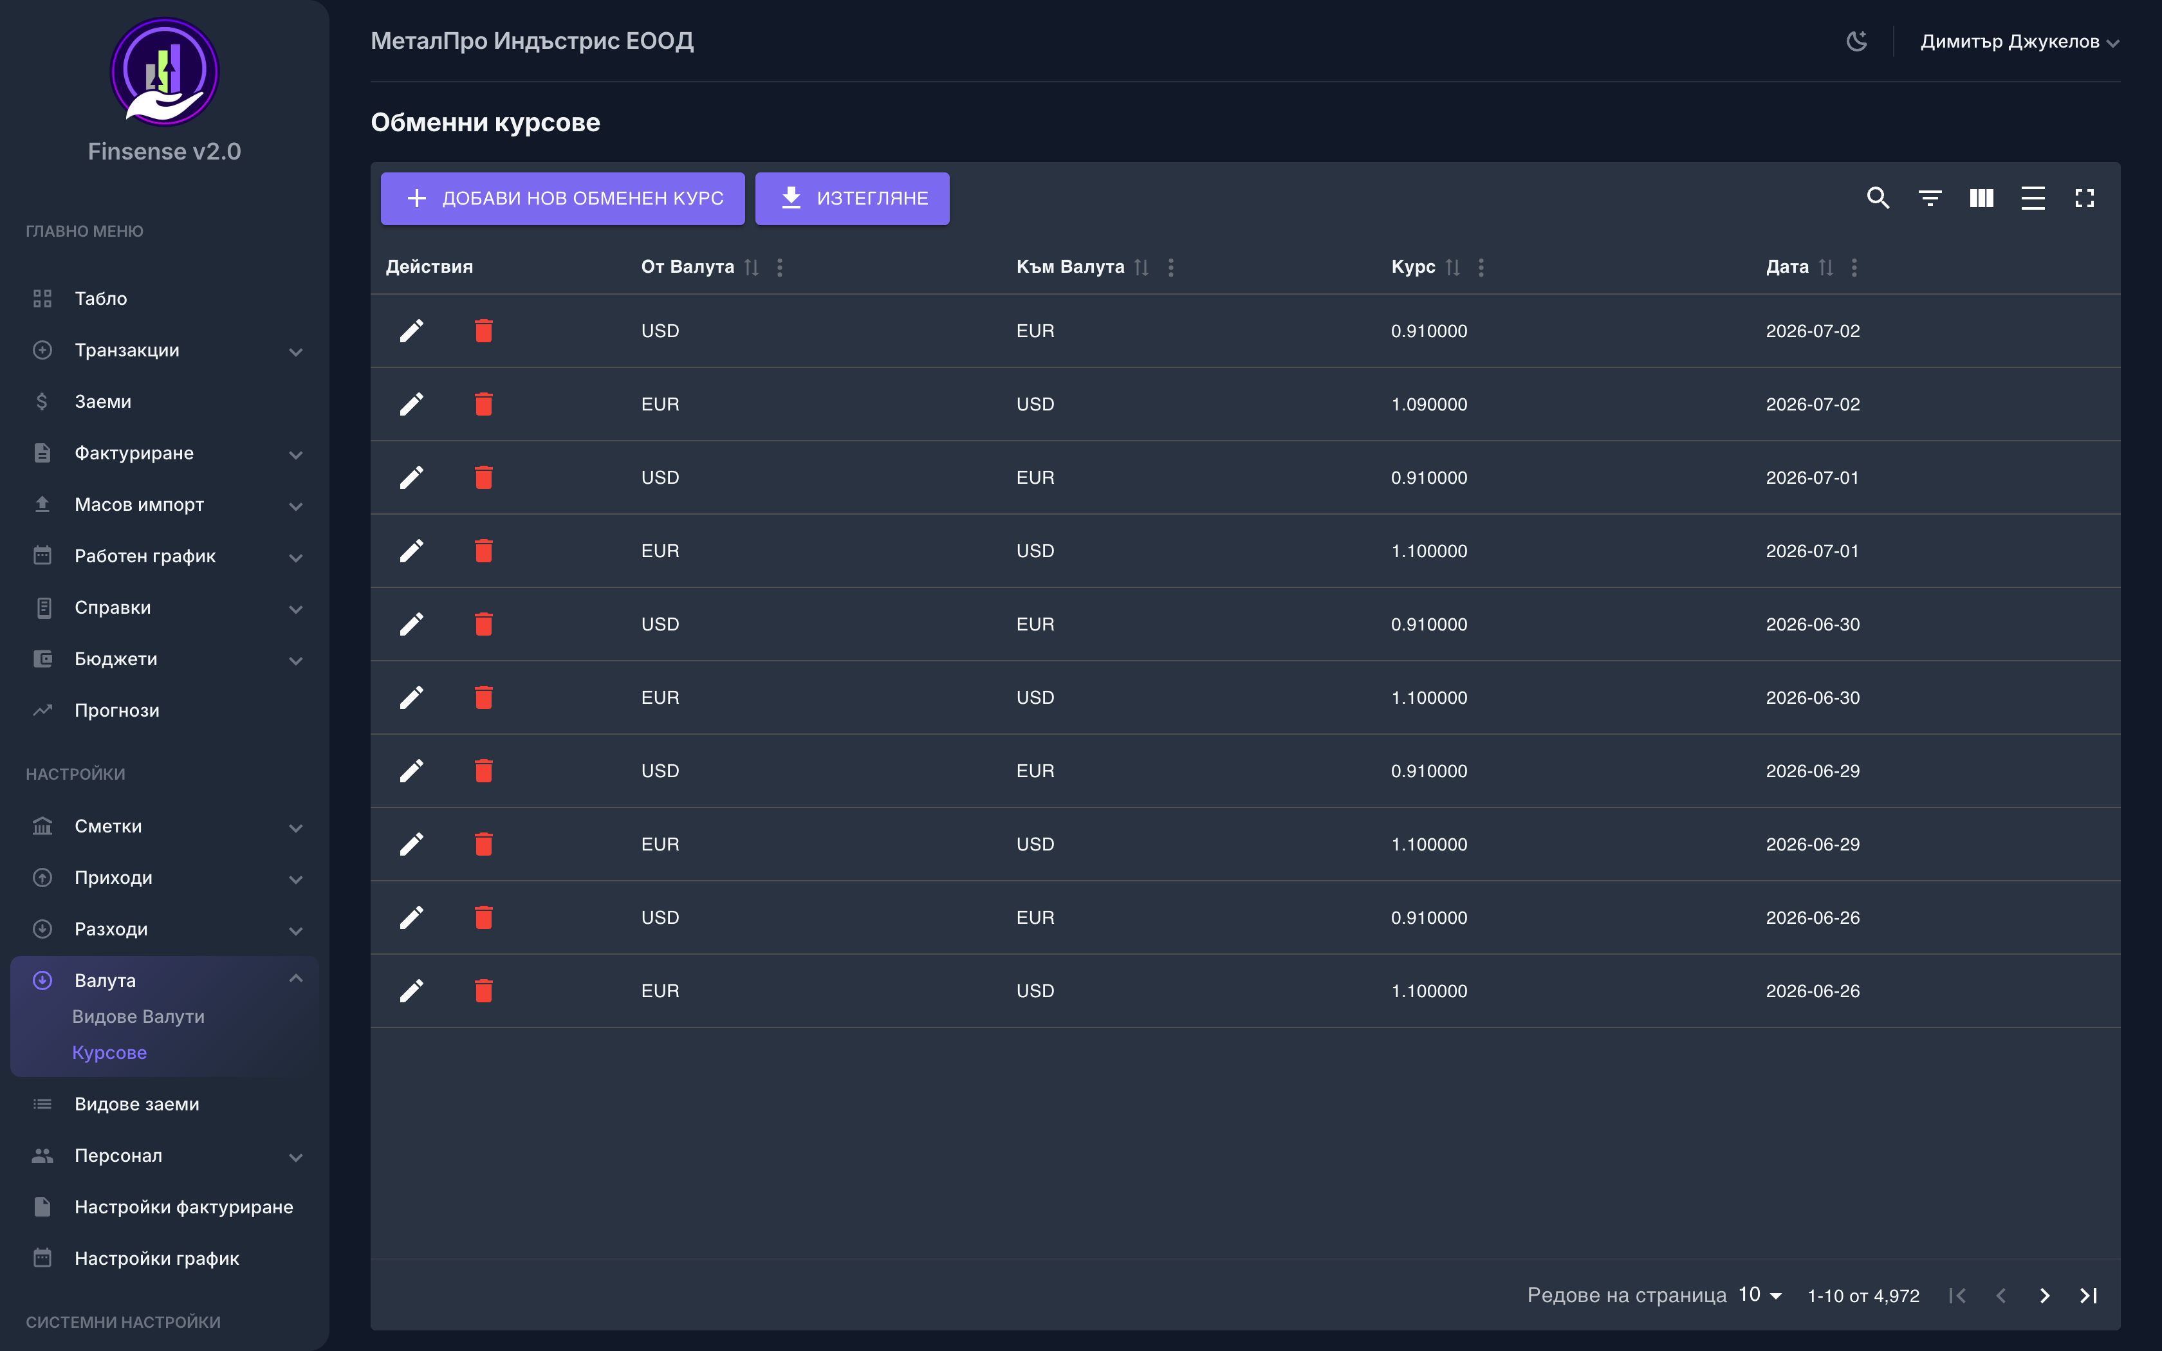2162x1351 pixels.
Task: Jump to last page arrow
Action: tap(2088, 1294)
